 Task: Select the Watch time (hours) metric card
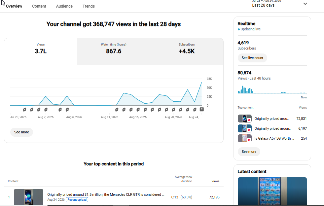[114, 51]
